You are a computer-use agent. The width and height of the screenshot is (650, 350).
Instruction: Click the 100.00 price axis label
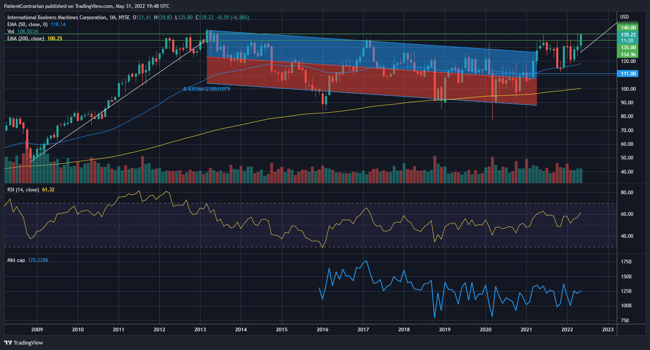pos(628,89)
